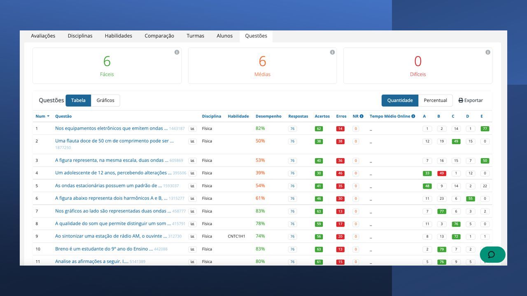Click the Difíceis summary card
Viewport: 527px width, 296px height.
point(418,66)
